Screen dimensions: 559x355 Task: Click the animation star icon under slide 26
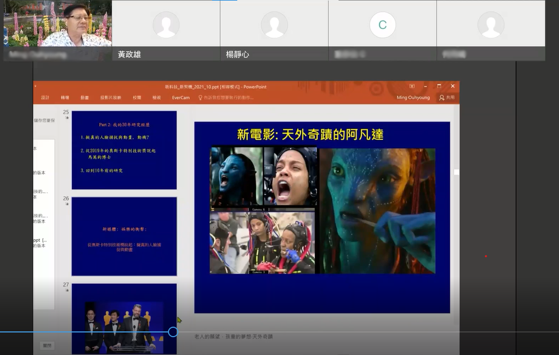click(x=67, y=204)
